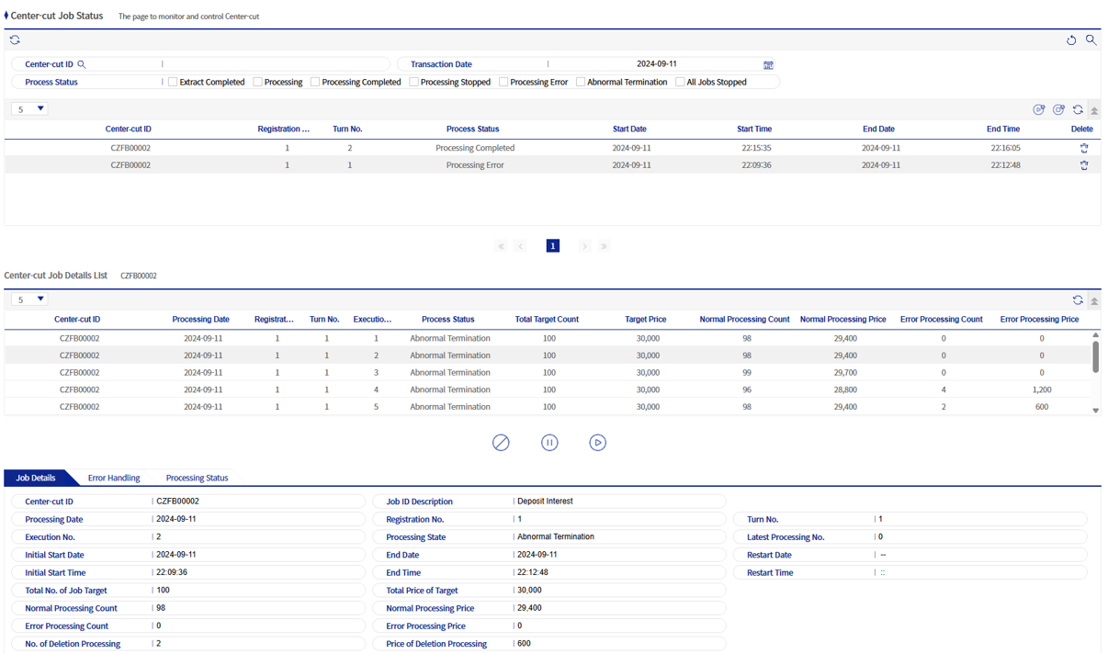1108x654 pixels.
Task: Click the Center-cut ID lookup magnifier
Action: (82, 64)
